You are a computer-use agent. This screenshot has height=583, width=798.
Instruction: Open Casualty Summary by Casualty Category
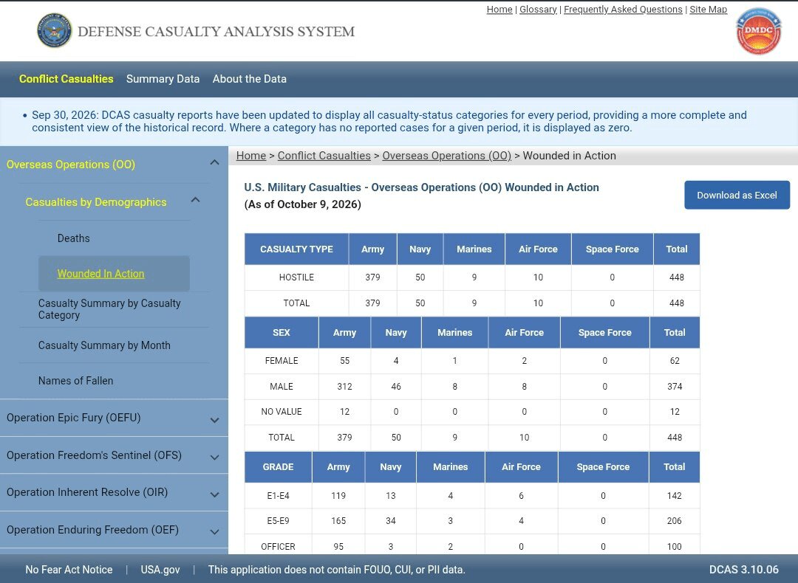click(109, 309)
